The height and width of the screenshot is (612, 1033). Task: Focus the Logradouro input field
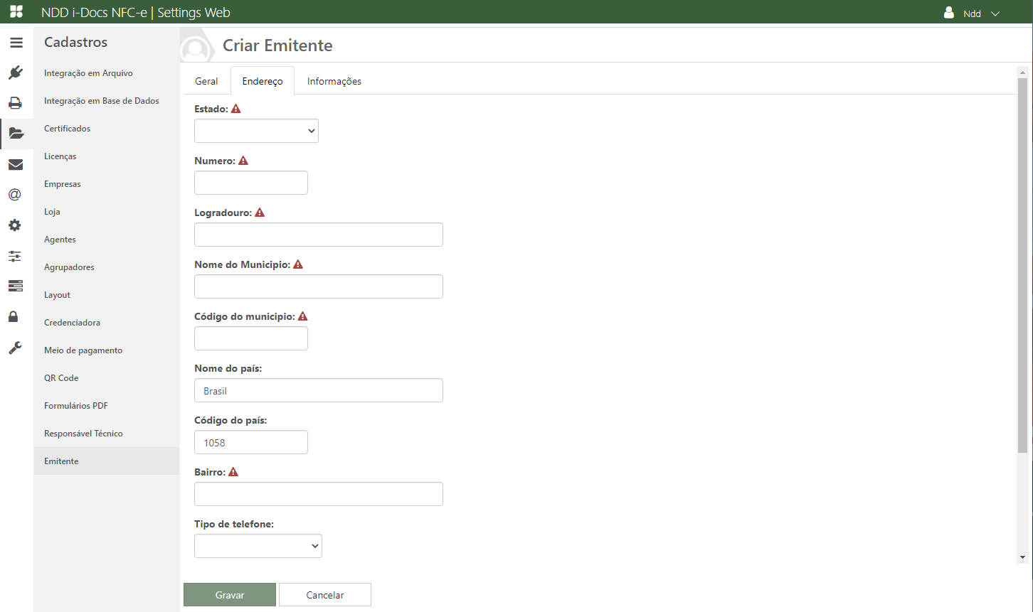319,235
